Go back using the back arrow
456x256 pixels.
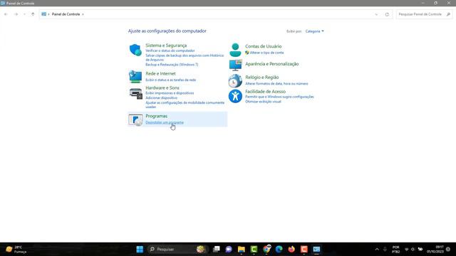click(x=6, y=14)
